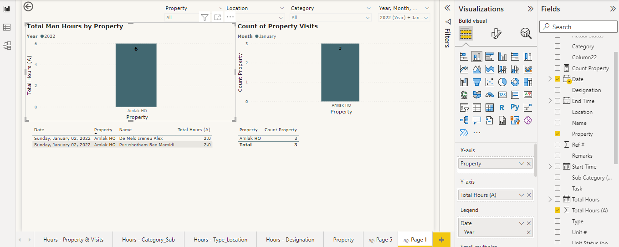
Task: Open the Location slicer dropdown
Action: (x=281, y=17)
